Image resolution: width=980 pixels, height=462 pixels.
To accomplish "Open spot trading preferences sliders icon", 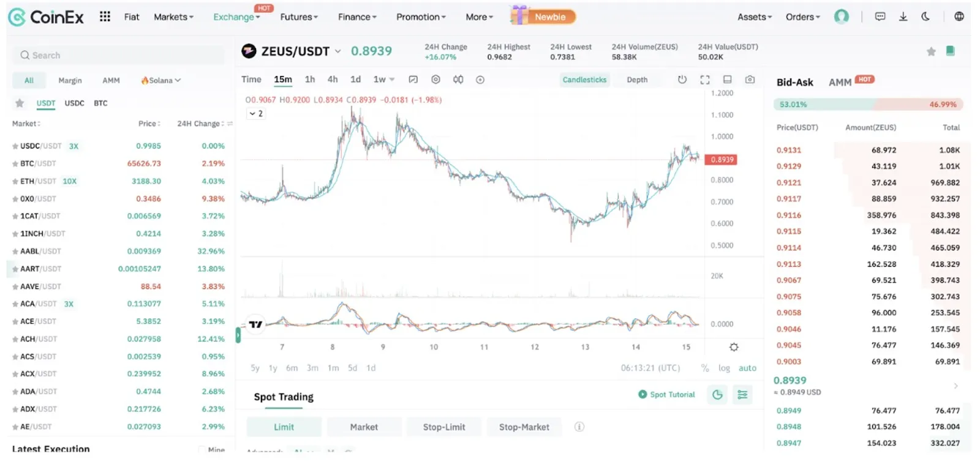I will (742, 395).
